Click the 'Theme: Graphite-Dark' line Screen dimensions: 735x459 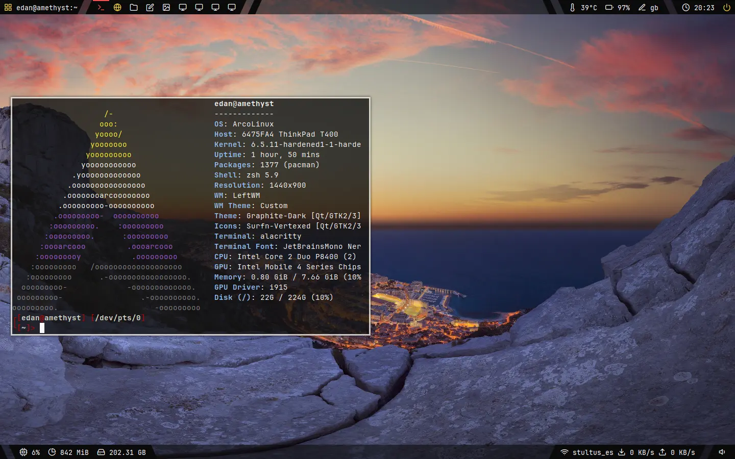(288, 216)
